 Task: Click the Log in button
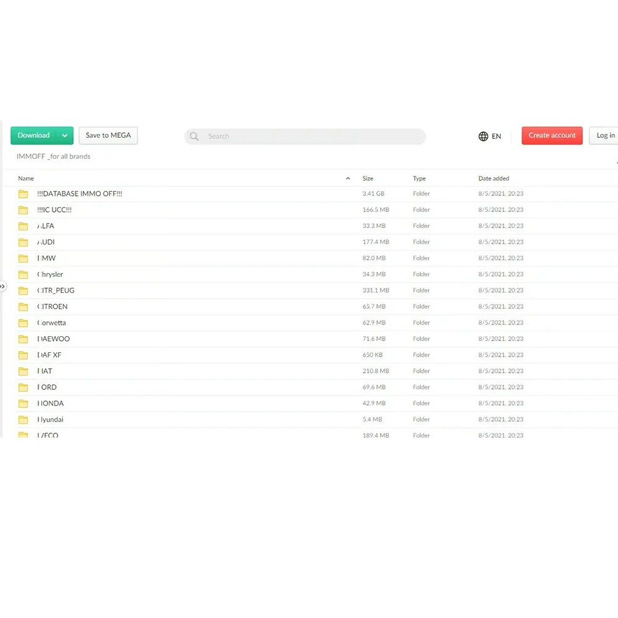(x=605, y=135)
